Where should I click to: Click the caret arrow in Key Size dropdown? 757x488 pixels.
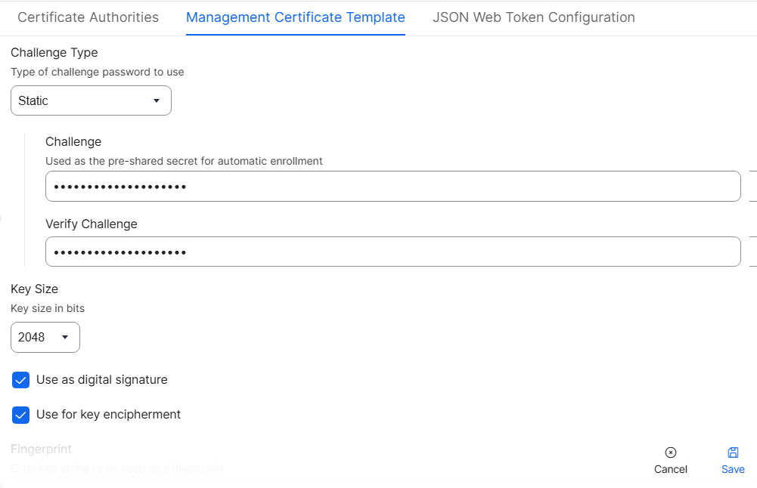click(65, 337)
